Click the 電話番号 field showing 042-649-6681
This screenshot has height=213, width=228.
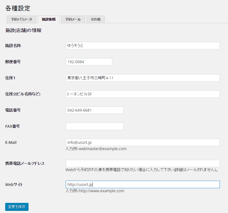pos(95,110)
